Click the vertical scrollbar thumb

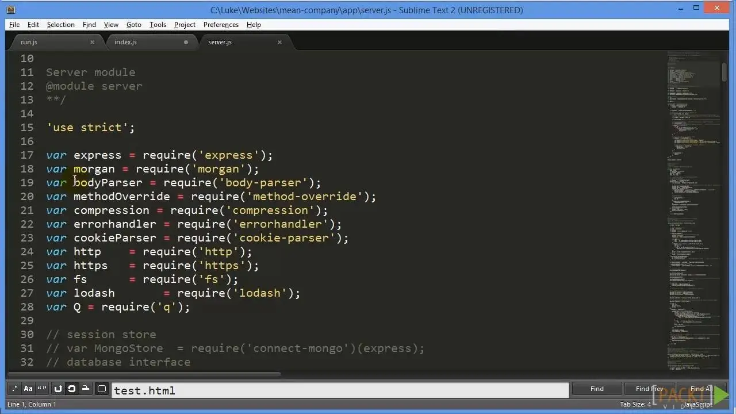[724, 72]
